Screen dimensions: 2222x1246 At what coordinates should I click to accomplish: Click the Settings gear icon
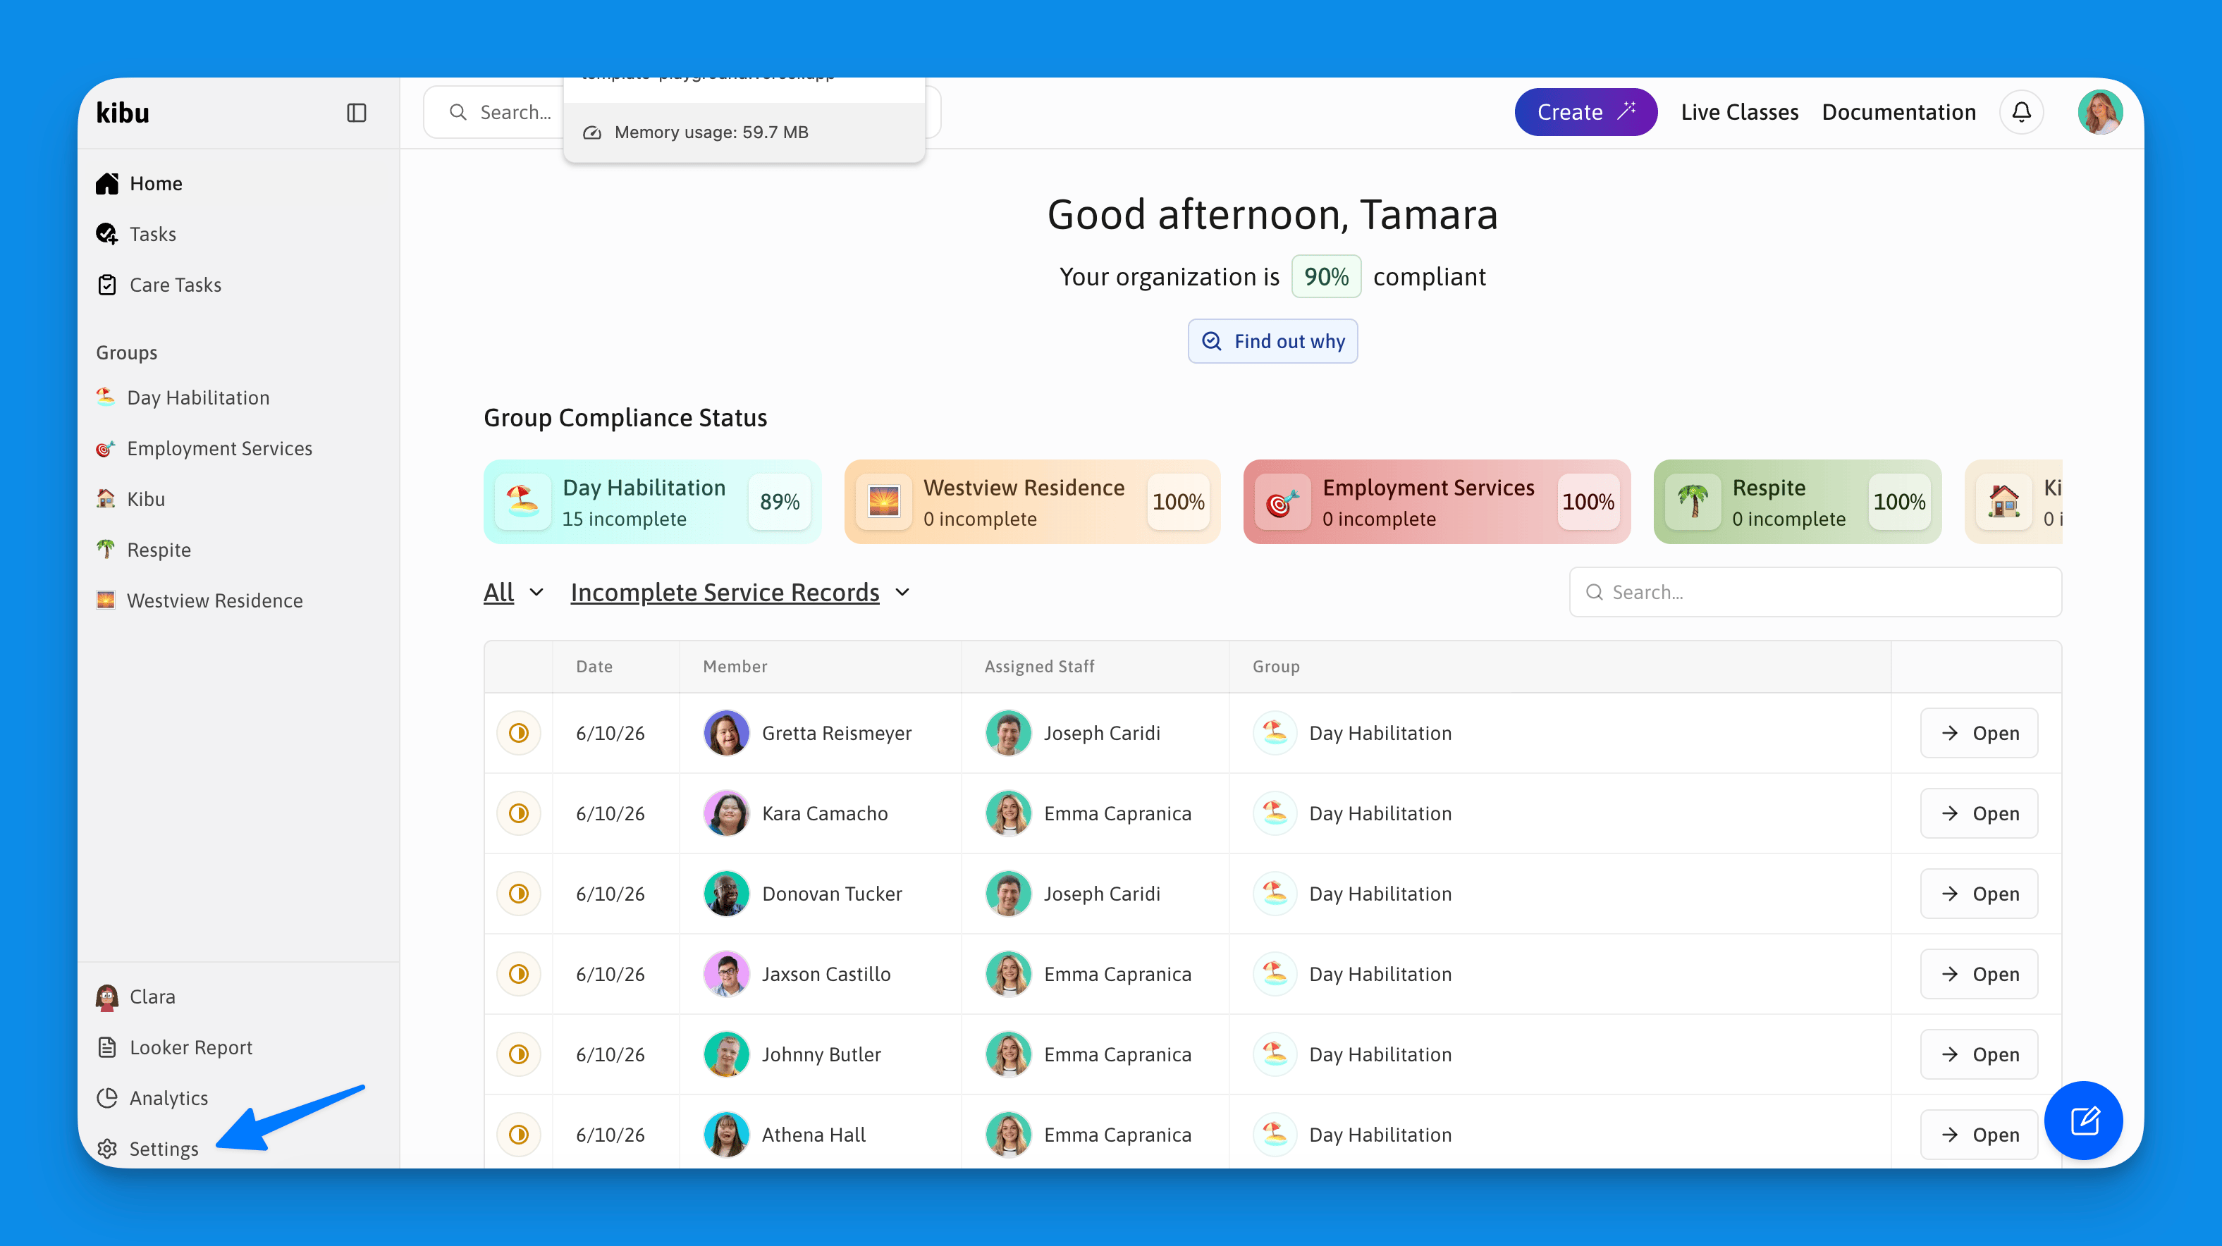(107, 1149)
